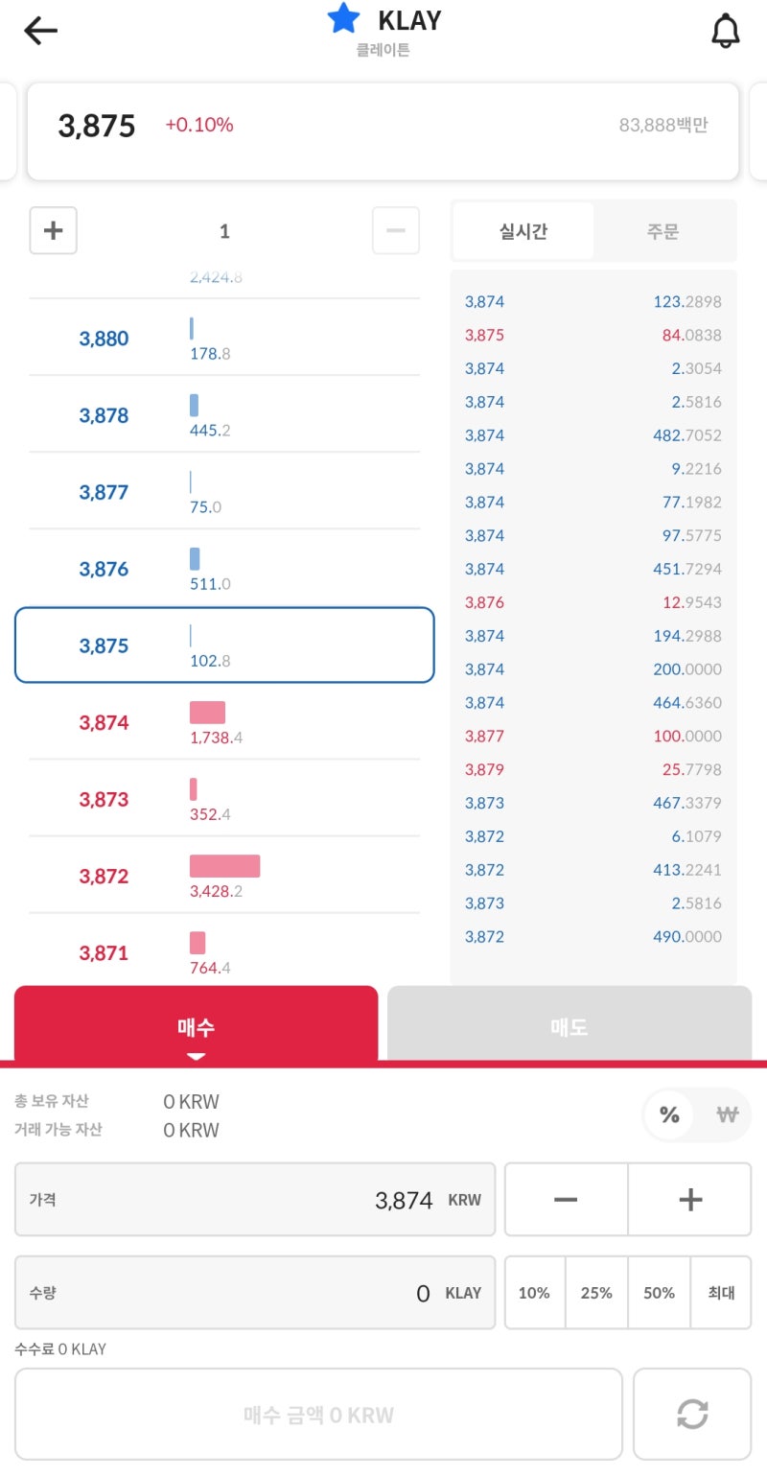Click the order book minus grouping icon

395,230
